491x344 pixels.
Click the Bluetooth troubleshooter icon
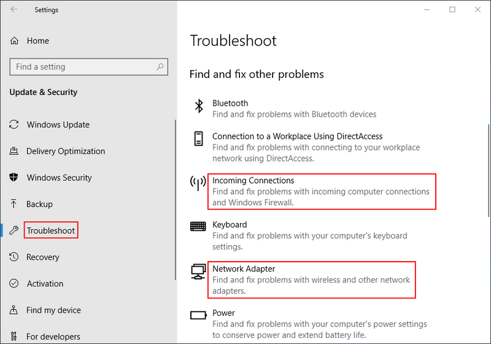pyautogui.click(x=198, y=106)
